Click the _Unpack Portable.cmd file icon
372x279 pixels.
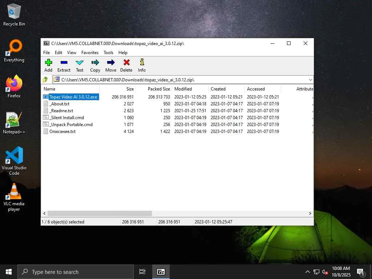click(46, 124)
